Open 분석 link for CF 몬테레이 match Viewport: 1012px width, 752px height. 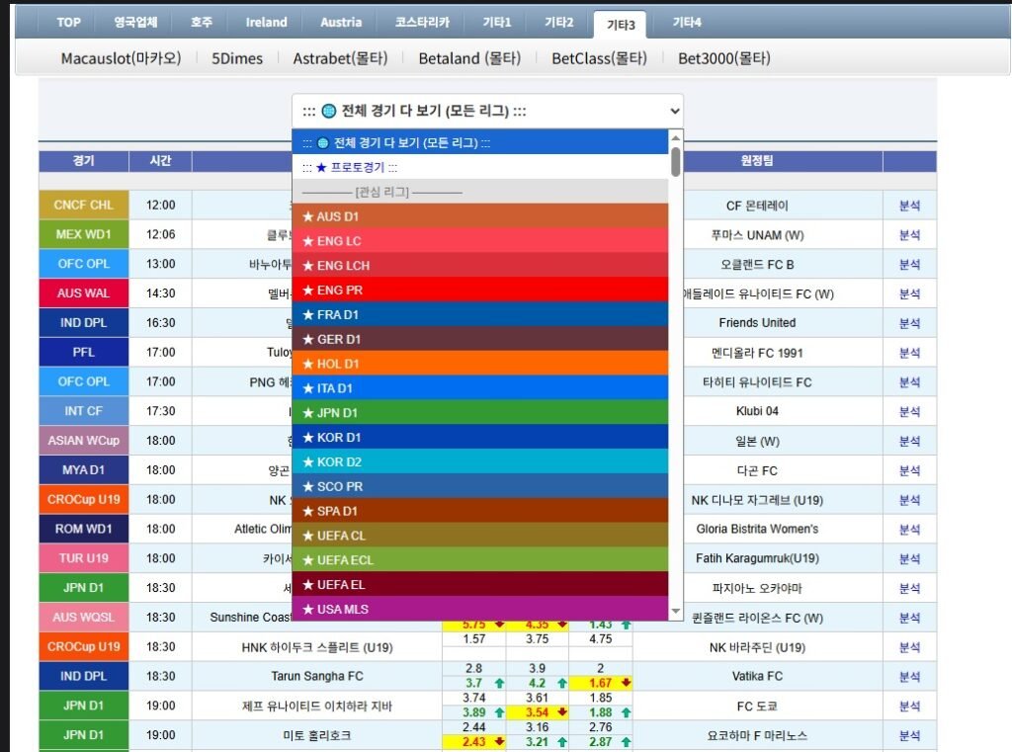pos(908,206)
